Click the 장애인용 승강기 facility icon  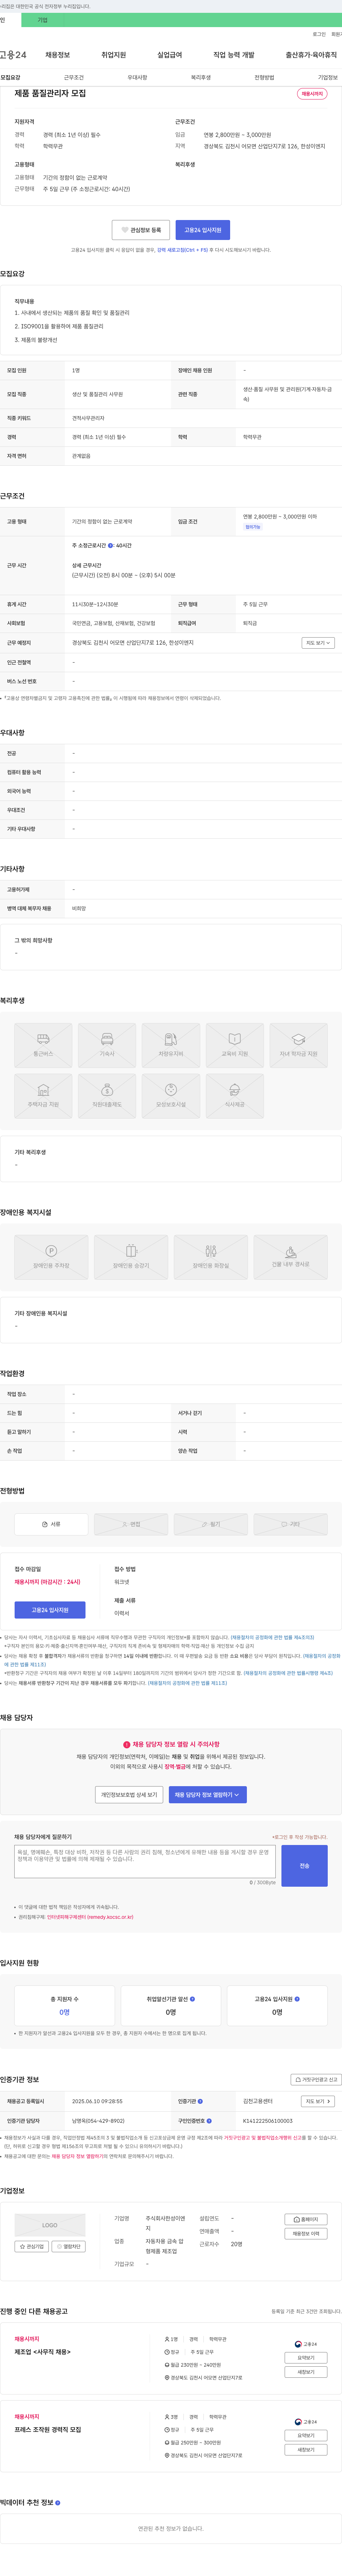tap(131, 1257)
